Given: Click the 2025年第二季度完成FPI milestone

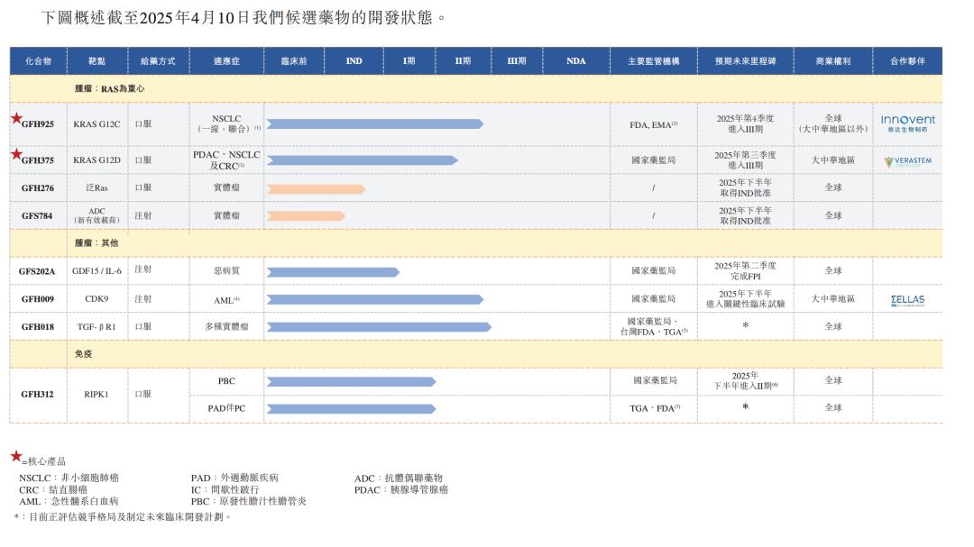Looking at the screenshot, I should 746,270.
